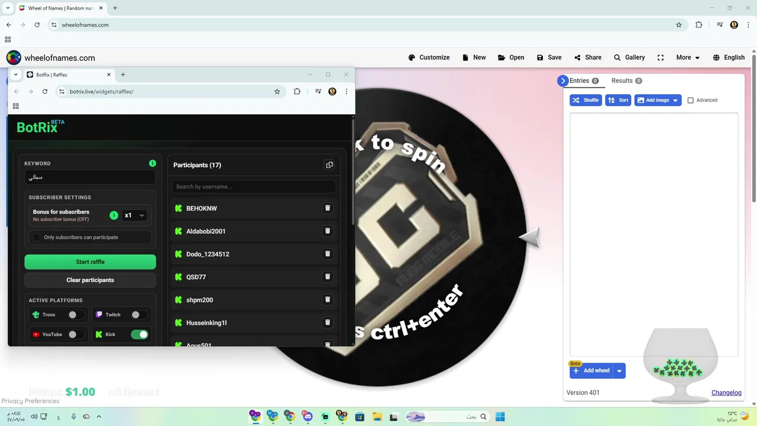Open Microsoft Store from the taskbar
757x426 pixels.
pos(360,417)
